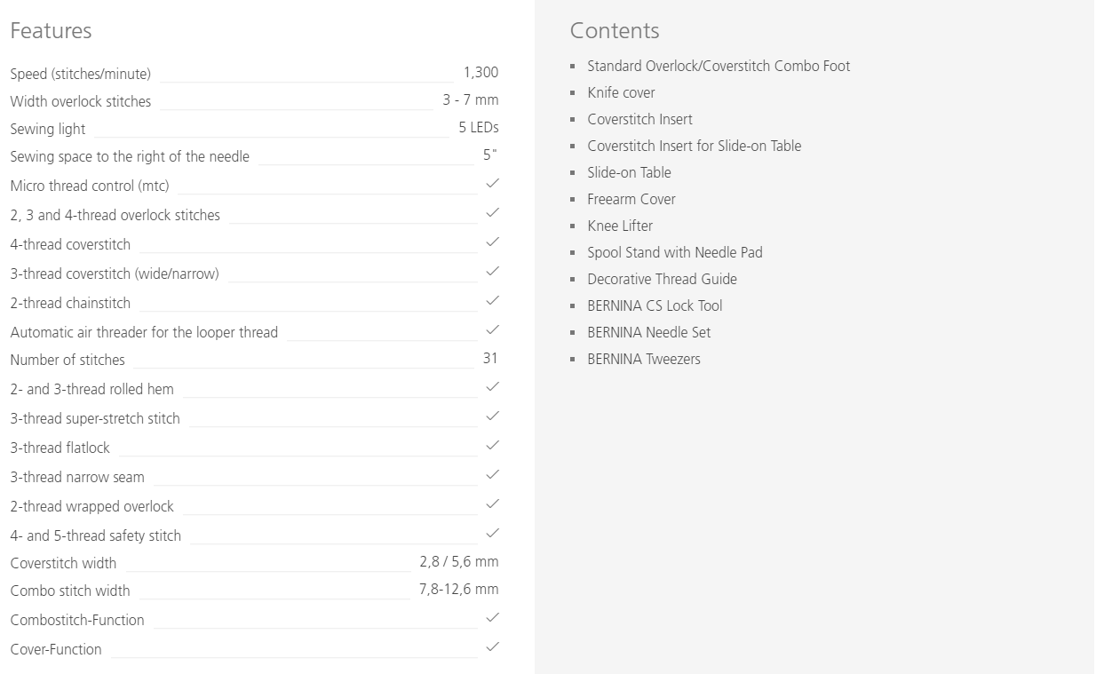
Task: Click the Cover-Function checkmark
Action: [x=493, y=646]
